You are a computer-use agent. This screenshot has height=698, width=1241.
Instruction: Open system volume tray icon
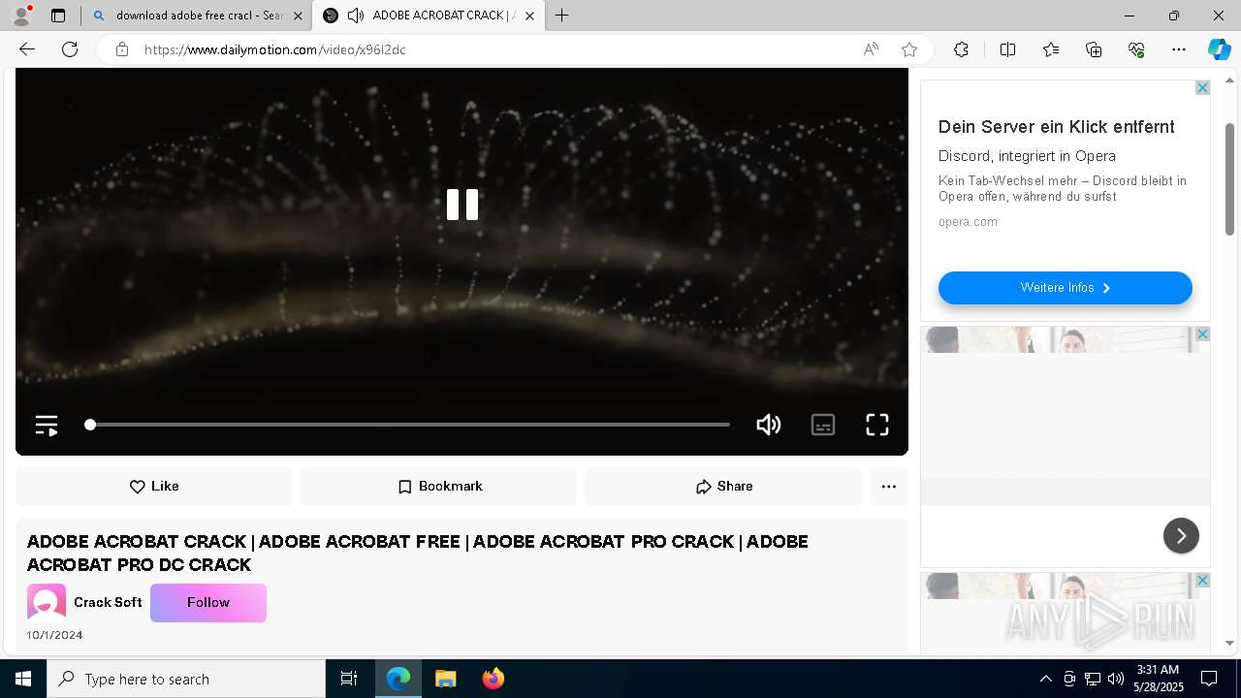(x=1116, y=679)
